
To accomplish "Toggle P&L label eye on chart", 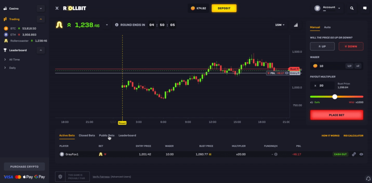I will point(286,73).
